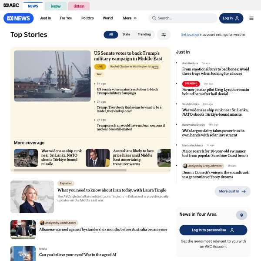Go to the Politics menu item
This screenshot has width=261, height=261.
point(87,18)
